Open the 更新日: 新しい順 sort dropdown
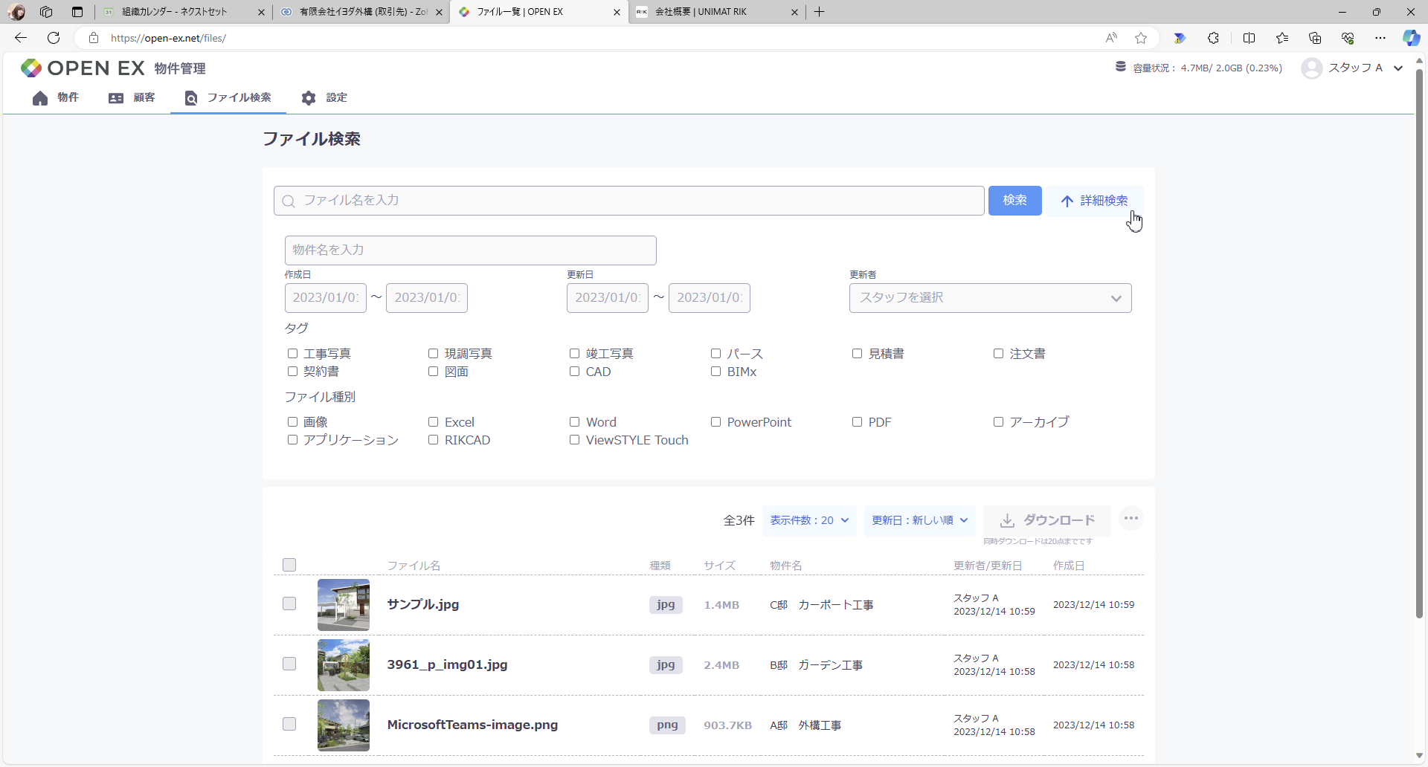 pyautogui.click(x=920, y=520)
